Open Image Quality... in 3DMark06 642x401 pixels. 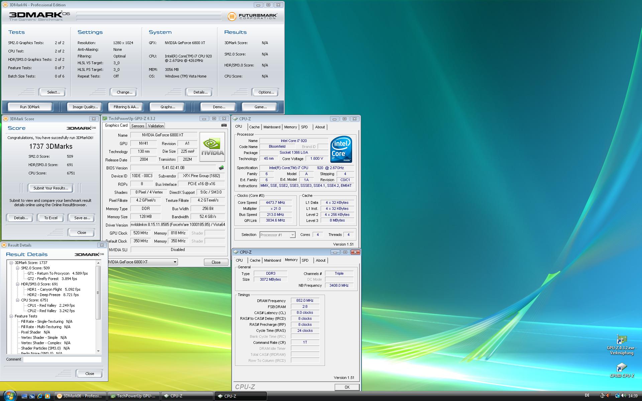85,107
